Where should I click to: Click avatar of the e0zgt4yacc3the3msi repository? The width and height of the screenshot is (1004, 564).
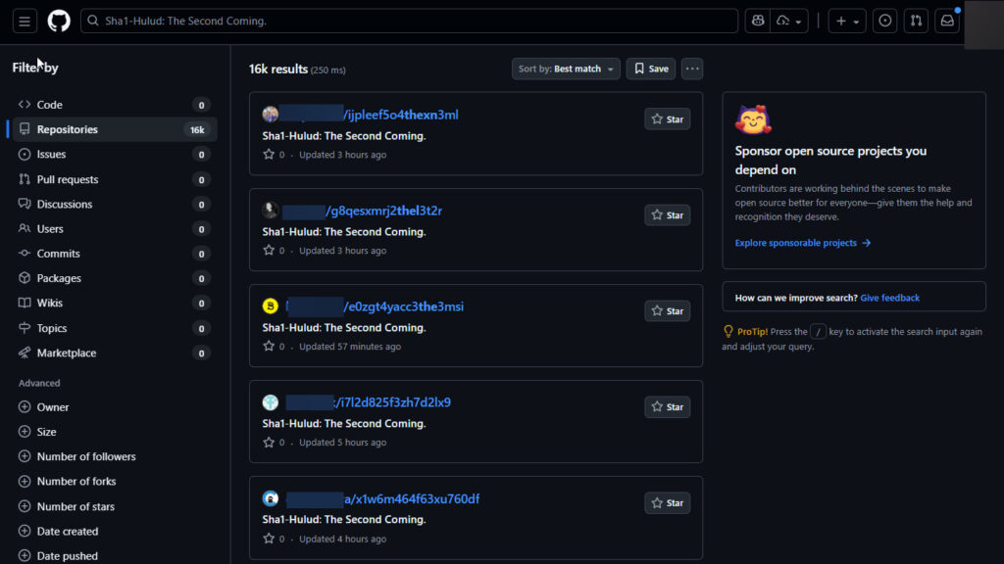pos(271,306)
